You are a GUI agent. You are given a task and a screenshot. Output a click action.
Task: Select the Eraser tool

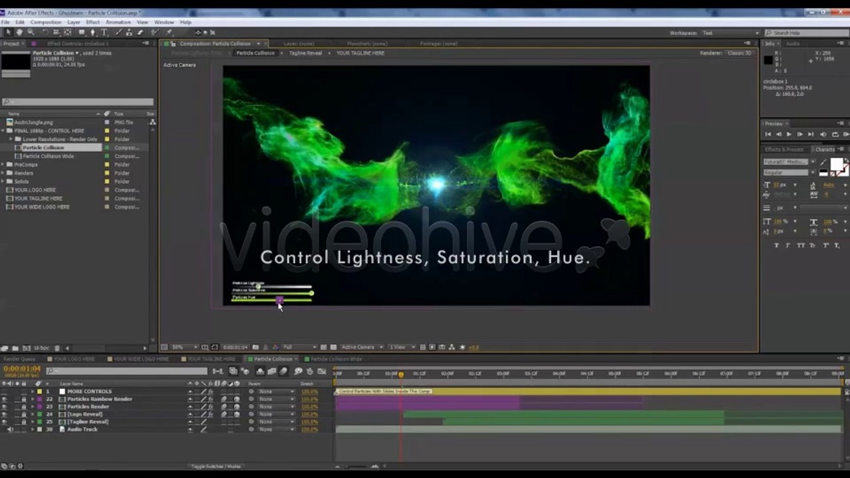click(x=141, y=32)
